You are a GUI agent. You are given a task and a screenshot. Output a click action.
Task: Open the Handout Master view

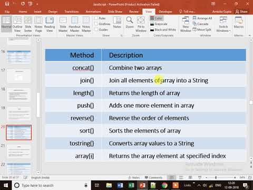pyautogui.click(x=74, y=24)
